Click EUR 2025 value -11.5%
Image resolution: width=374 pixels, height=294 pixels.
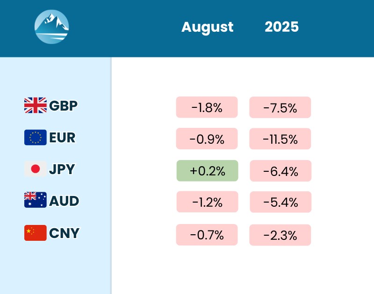280,139
